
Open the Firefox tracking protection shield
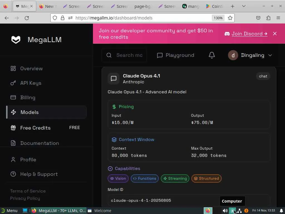pos(55,18)
